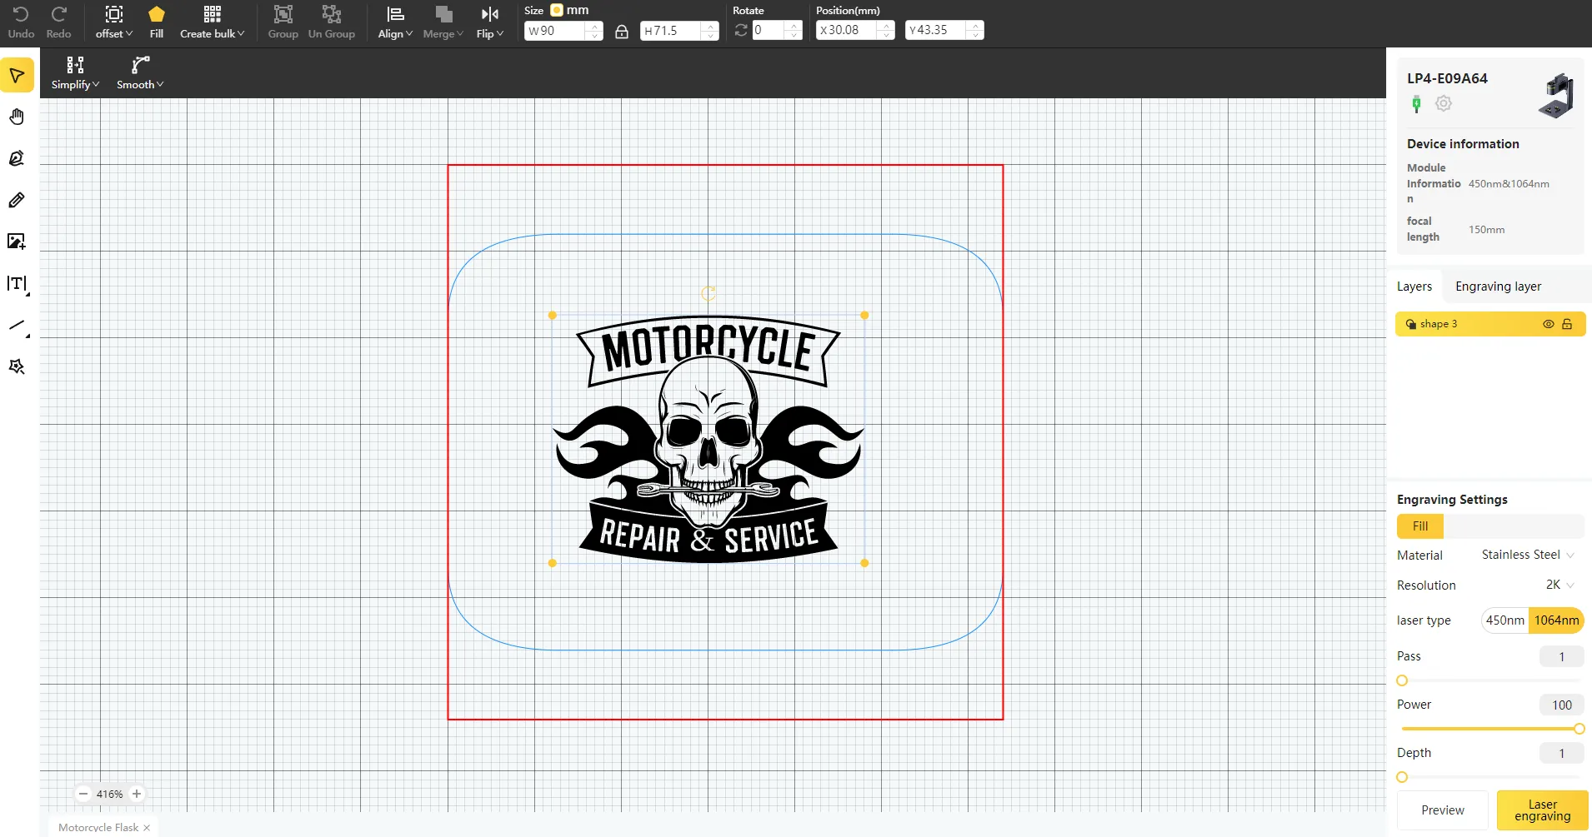Switch to the Layers tab
Image resolution: width=1592 pixels, height=837 pixels.
(x=1414, y=286)
